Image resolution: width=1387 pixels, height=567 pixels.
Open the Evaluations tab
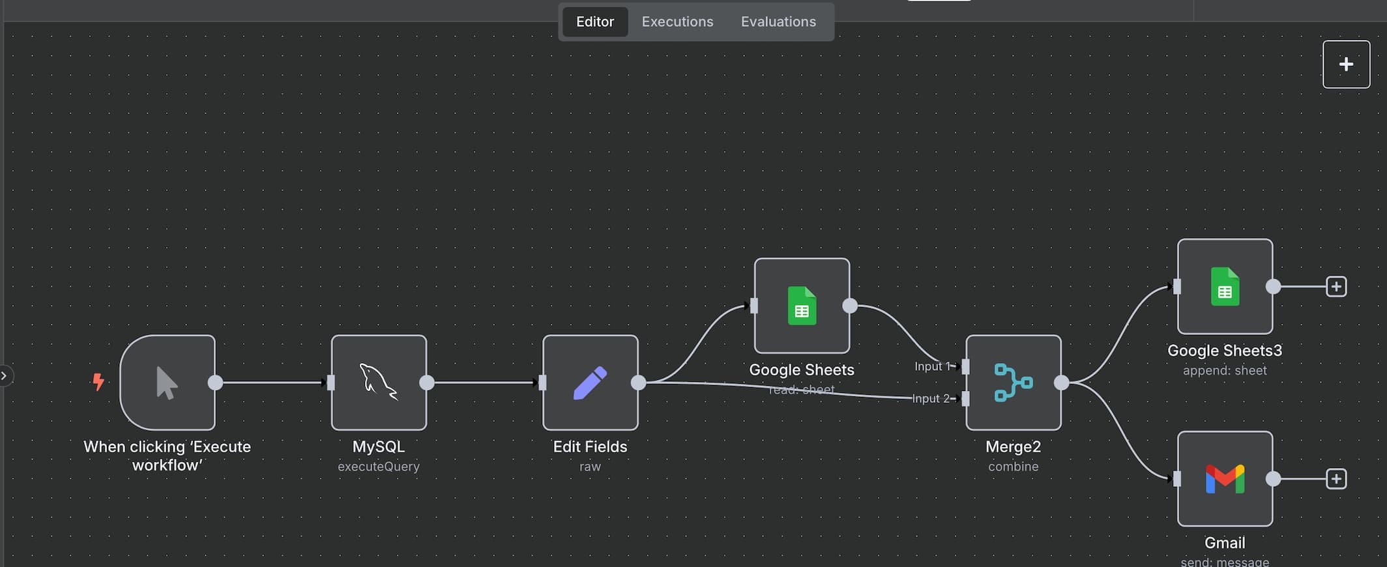pos(778,22)
